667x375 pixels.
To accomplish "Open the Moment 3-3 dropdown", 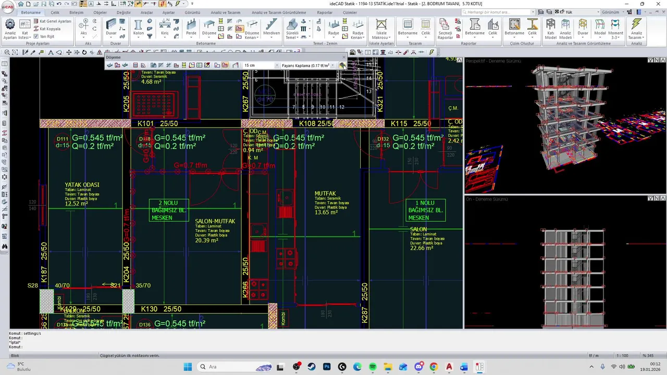I will (x=615, y=30).
